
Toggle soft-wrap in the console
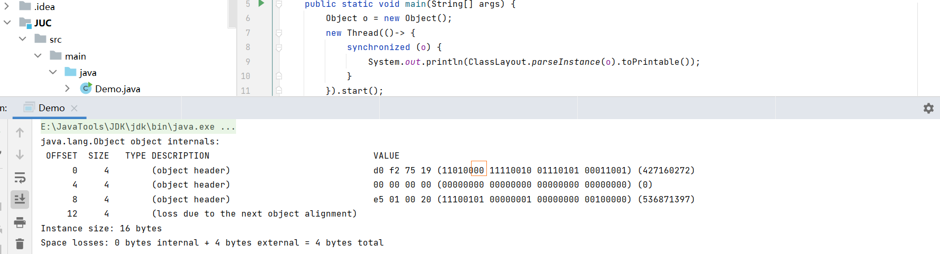coord(20,178)
